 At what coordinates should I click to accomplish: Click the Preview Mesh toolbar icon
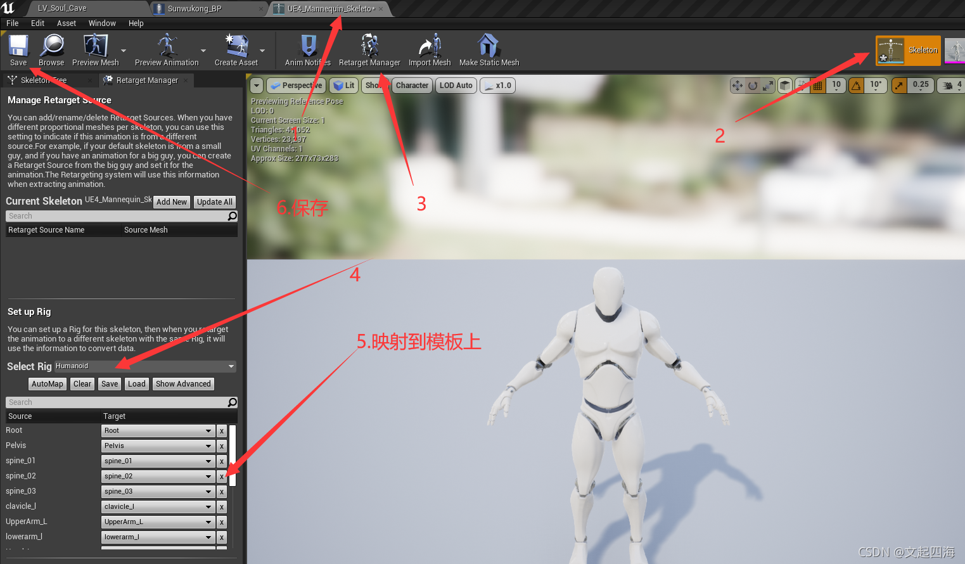tap(96, 50)
